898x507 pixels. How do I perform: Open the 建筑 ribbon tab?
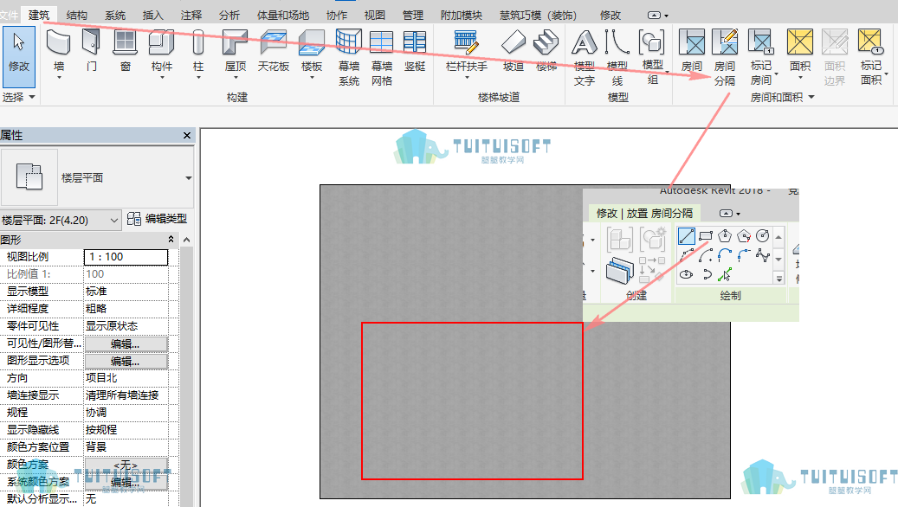coord(39,15)
